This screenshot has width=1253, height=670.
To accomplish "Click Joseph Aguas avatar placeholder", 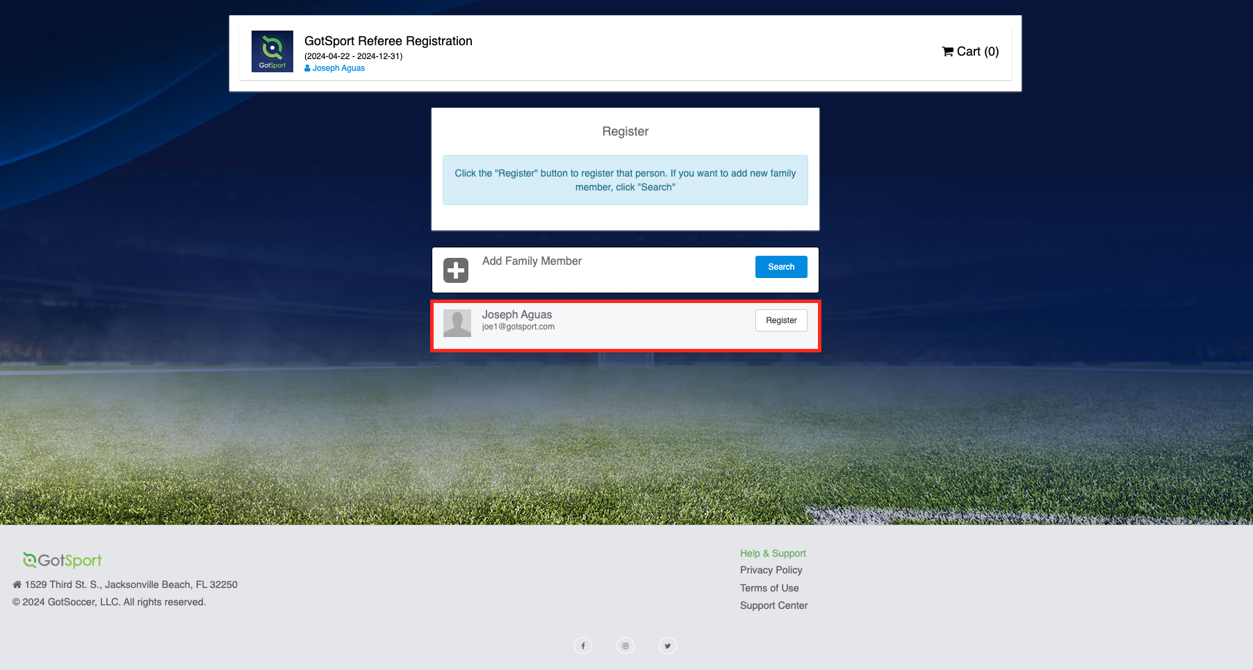I will point(457,323).
